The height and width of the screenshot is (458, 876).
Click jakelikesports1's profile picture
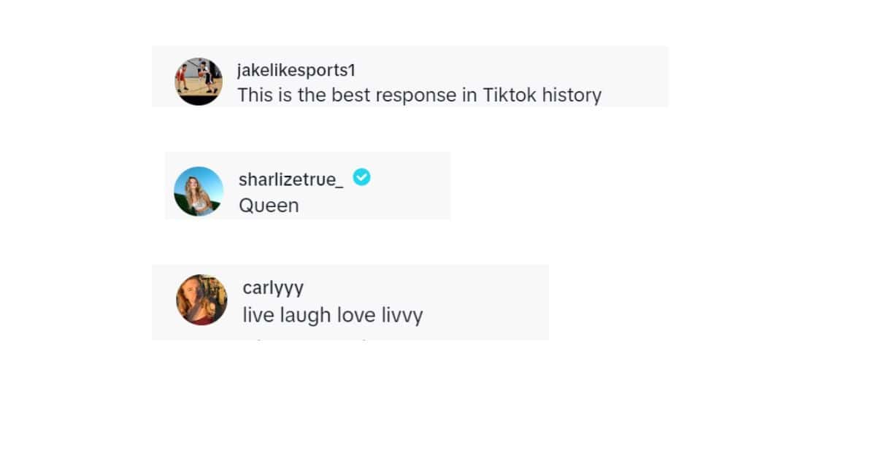click(199, 80)
